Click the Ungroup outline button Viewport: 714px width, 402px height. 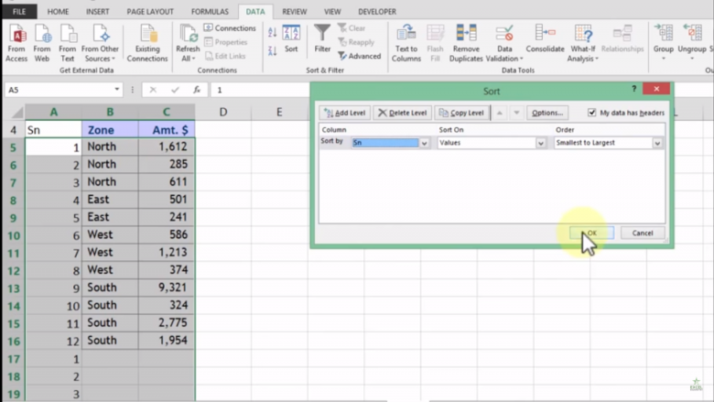point(692,42)
